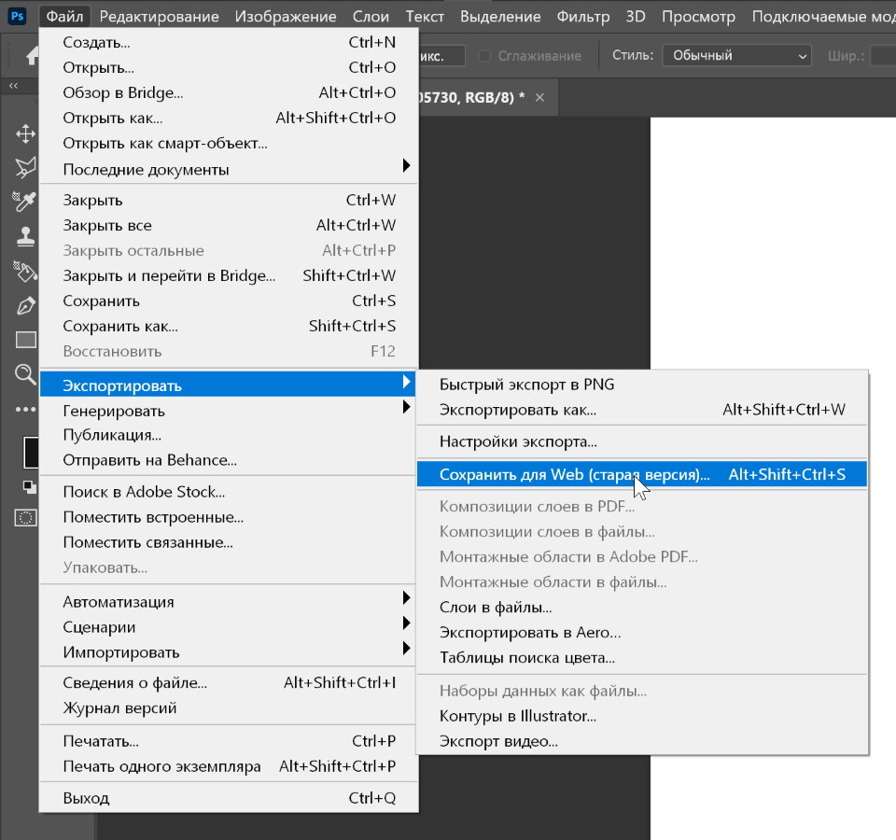Choose Печать одного экземпляра
Screen dimensions: 896x840
[x=229, y=765]
